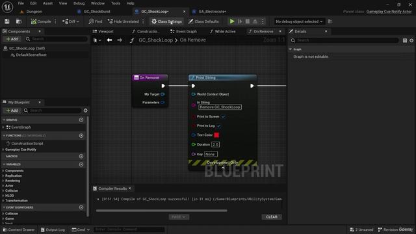The height and width of the screenshot is (234, 416).
Task: Select DefaultSceneRoot component
Action: tap(31, 55)
